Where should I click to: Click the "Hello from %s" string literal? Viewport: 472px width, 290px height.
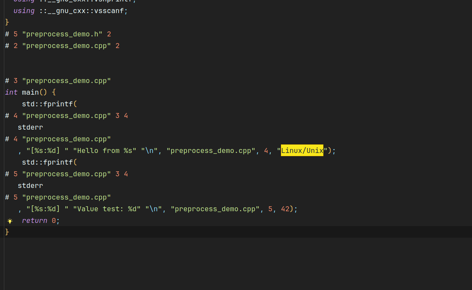tap(105, 151)
